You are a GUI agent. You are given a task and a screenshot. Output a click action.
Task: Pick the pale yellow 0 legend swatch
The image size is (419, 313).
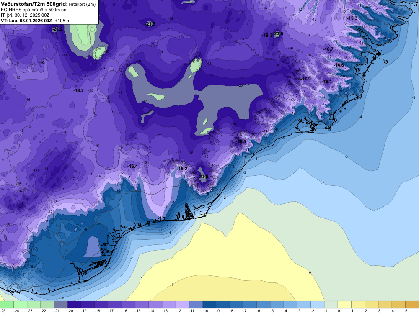(345, 305)
